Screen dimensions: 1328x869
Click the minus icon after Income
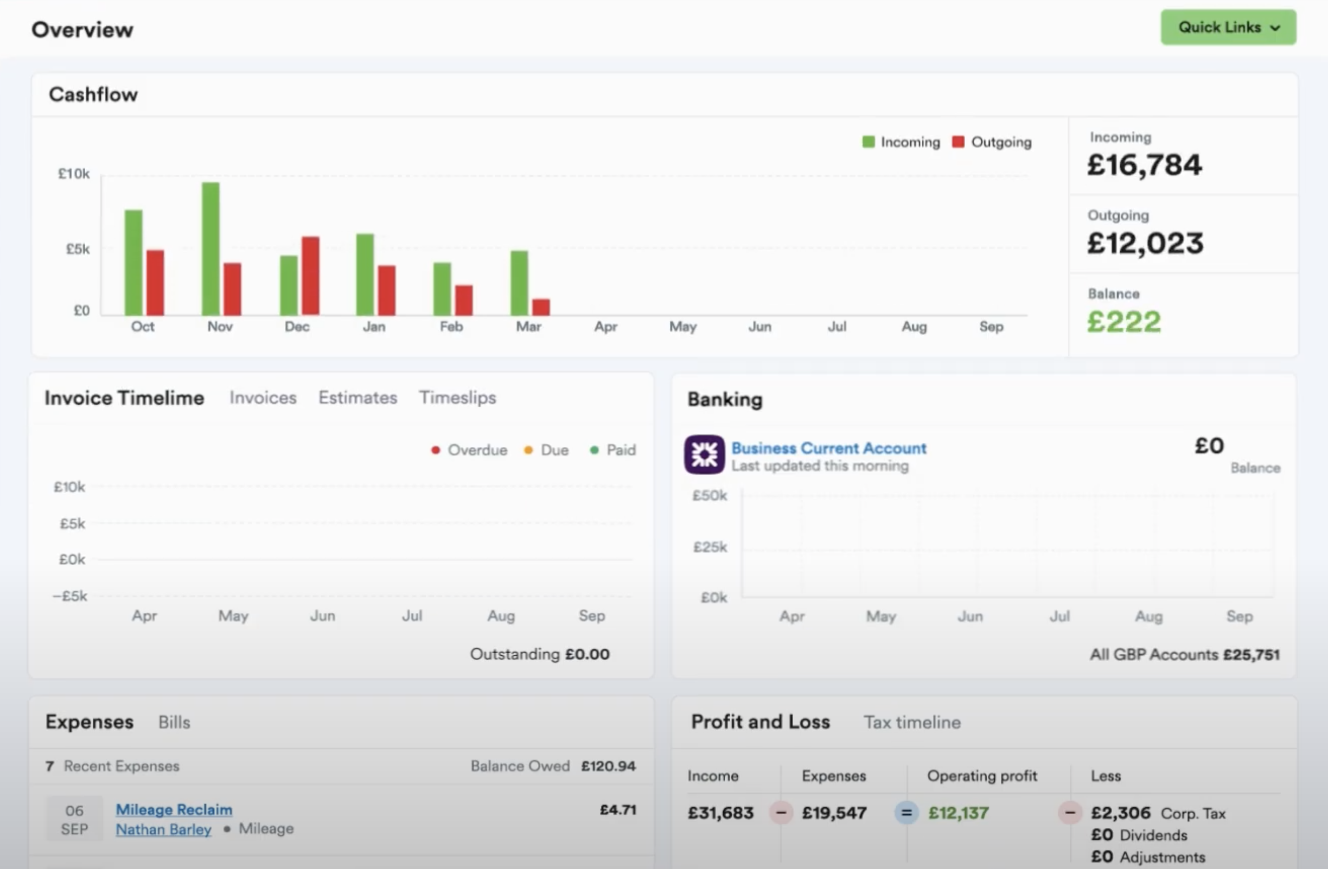click(781, 813)
